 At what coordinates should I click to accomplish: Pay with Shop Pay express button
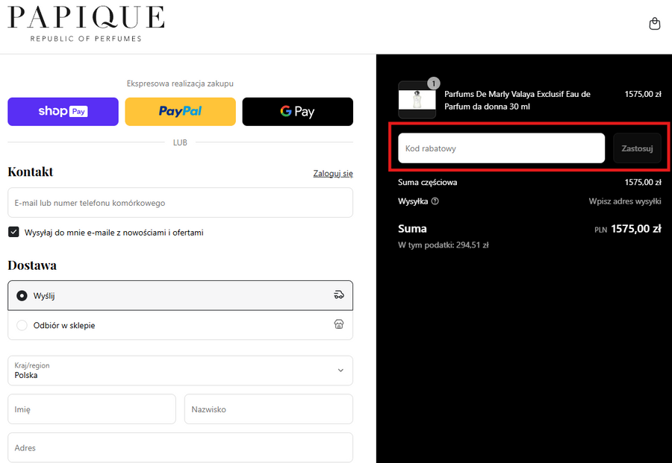[x=63, y=112]
